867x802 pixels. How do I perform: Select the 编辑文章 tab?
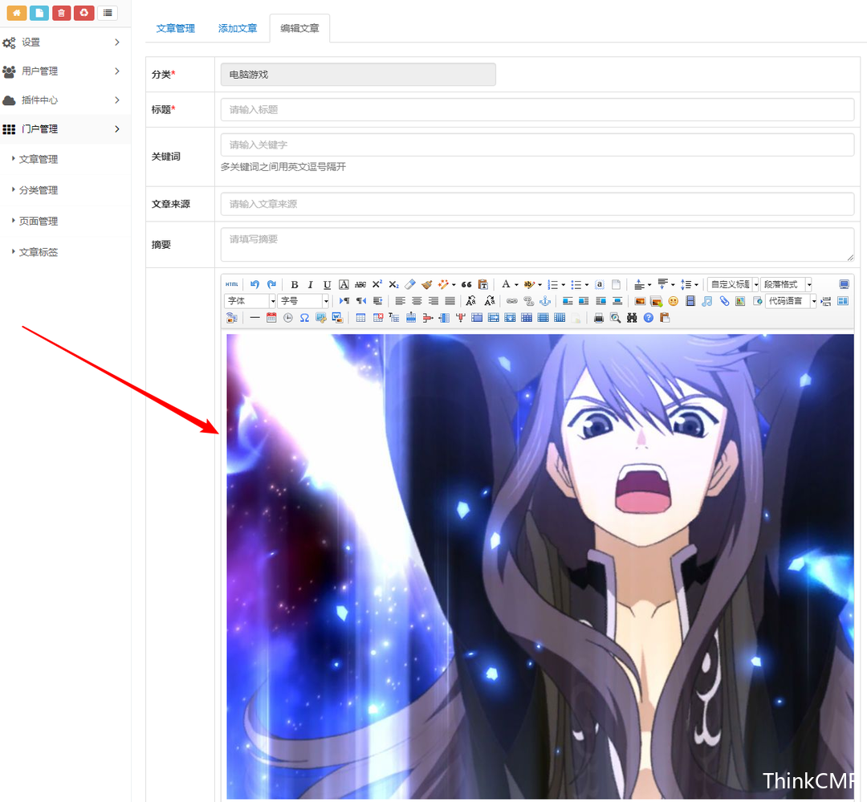(x=299, y=28)
